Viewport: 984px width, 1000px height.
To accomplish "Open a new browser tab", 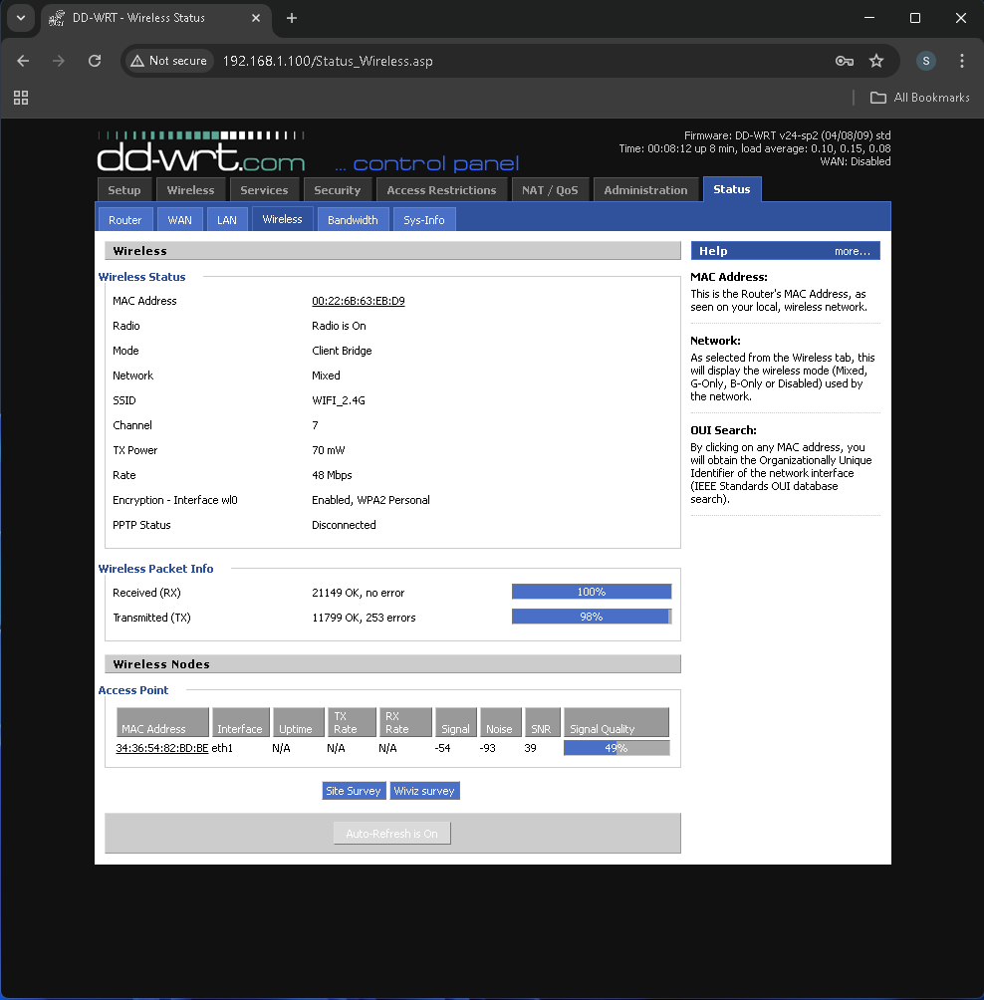I will [x=292, y=18].
